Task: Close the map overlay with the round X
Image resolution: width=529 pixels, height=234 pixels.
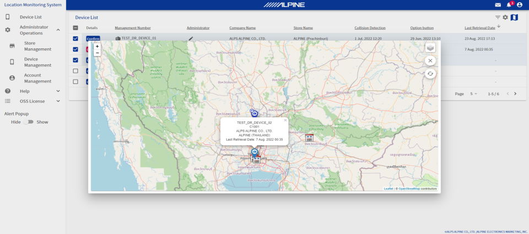Action: [x=430, y=61]
